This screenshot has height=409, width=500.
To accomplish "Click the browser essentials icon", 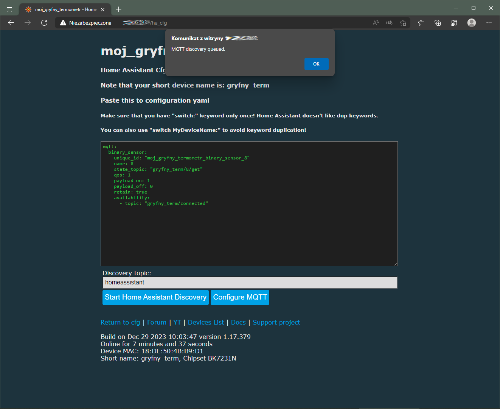I will [454, 23].
